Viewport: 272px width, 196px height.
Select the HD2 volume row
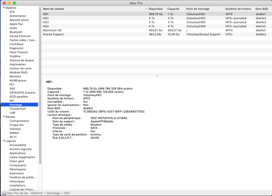pos(157,18)
